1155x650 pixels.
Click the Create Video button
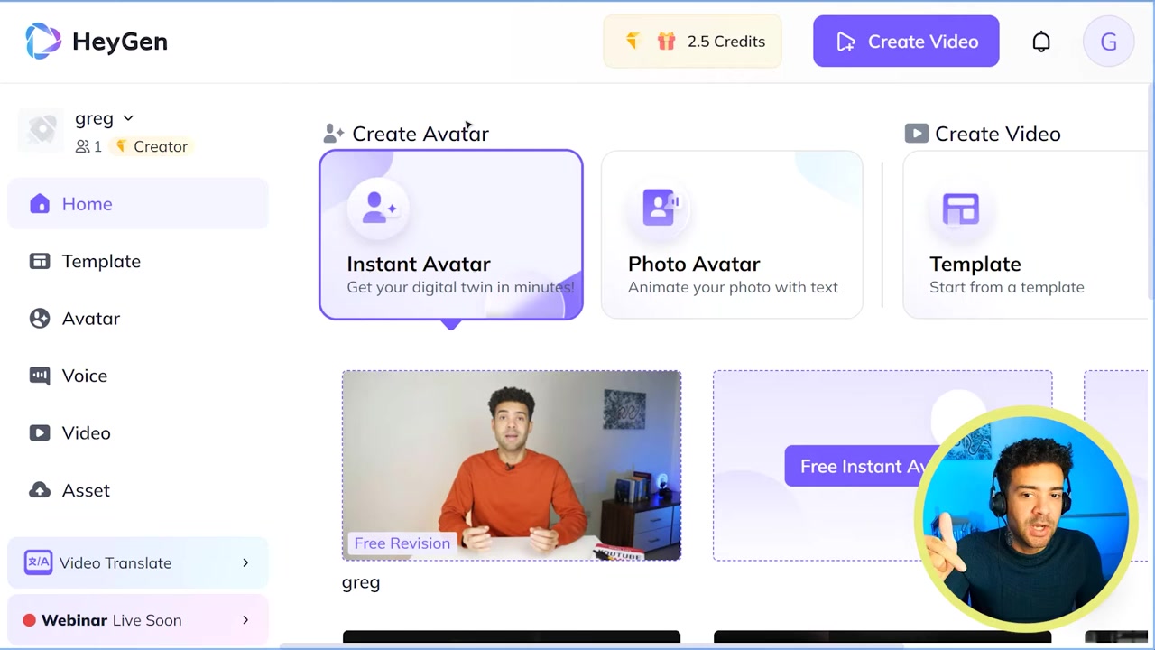coord(906,42)
